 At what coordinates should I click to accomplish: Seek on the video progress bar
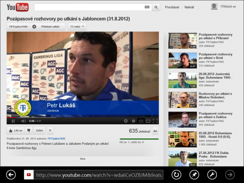(x=82, y=118)
